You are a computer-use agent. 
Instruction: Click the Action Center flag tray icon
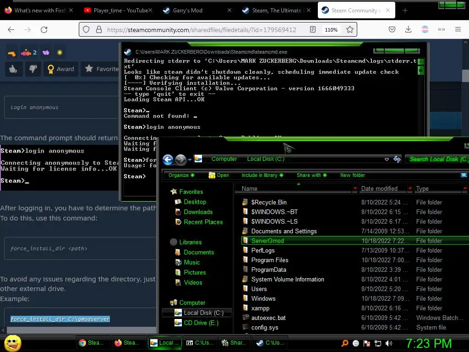[367, 343]
